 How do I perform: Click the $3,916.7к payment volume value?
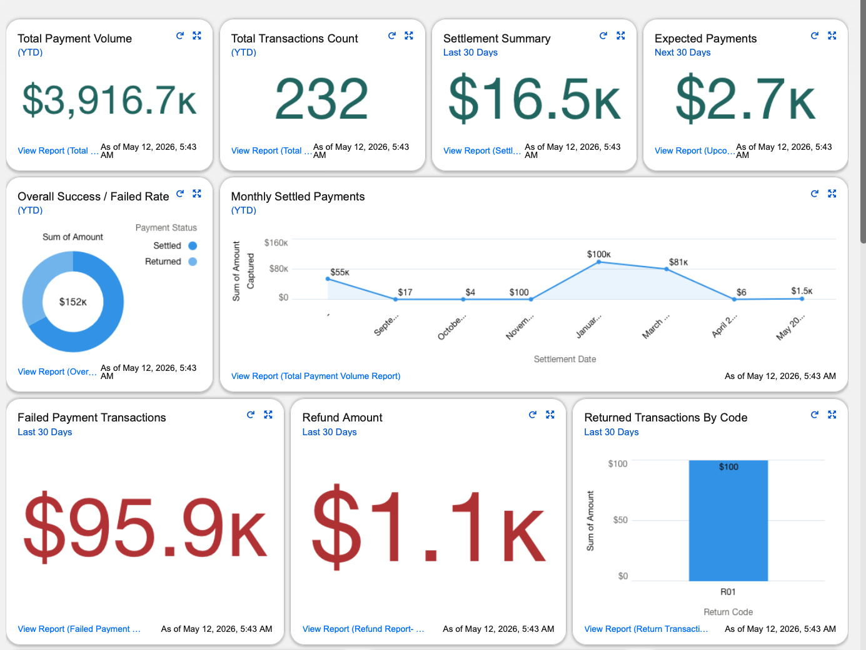pos(109,100)
